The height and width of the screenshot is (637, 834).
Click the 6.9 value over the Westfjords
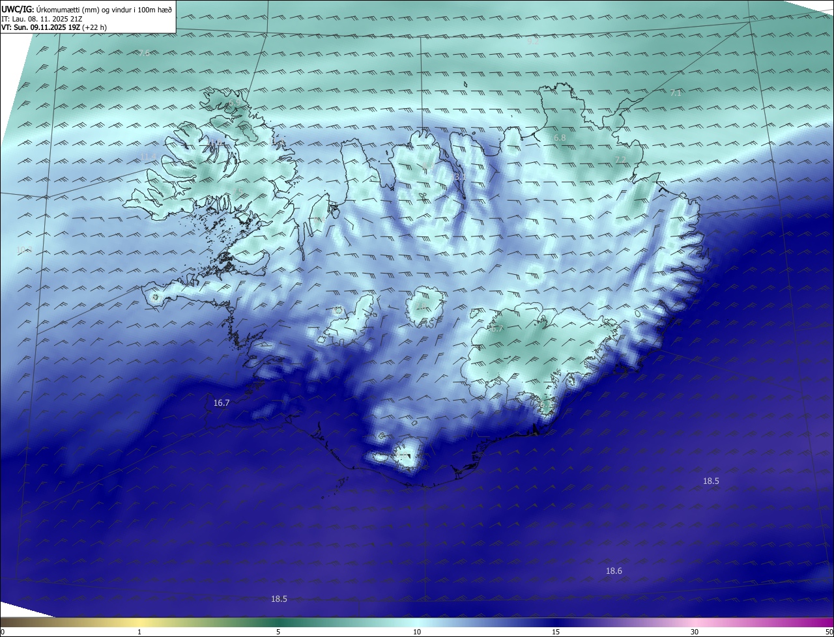[x=234, y=103]
